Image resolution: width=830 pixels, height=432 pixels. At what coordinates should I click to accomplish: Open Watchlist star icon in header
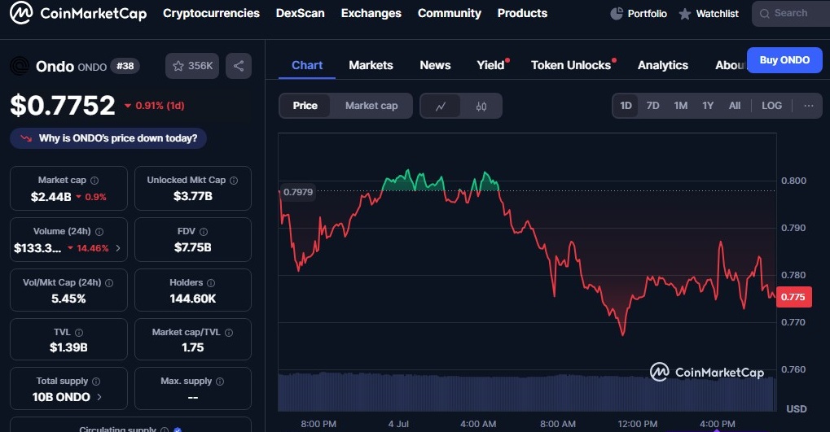[685, 14]
